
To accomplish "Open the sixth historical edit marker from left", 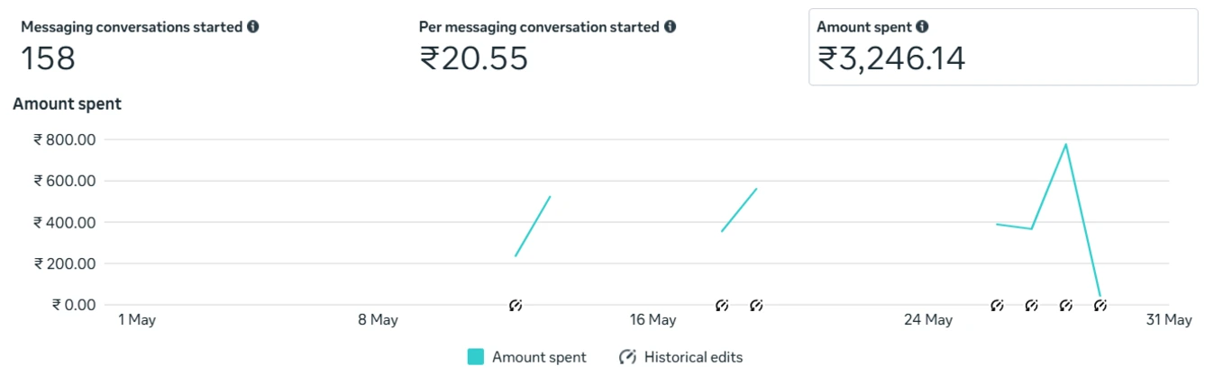I will 1065,306.
